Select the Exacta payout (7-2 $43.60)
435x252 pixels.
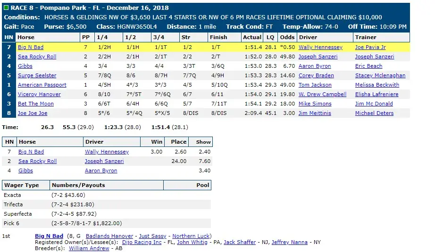[x=68, y=195]
